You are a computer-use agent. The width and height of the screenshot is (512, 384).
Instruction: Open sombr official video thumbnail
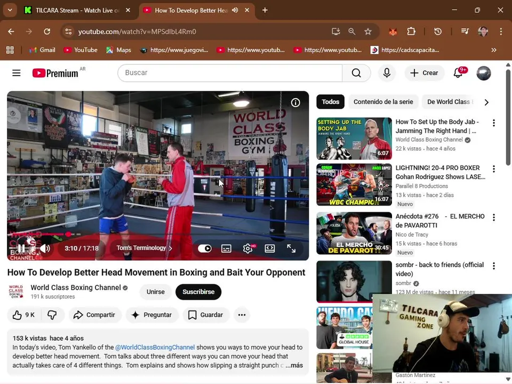click(x=354, y=282)
